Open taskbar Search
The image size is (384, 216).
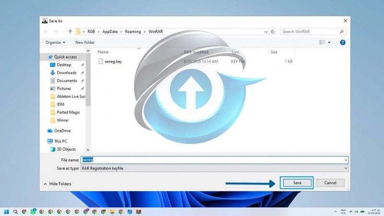15,212
